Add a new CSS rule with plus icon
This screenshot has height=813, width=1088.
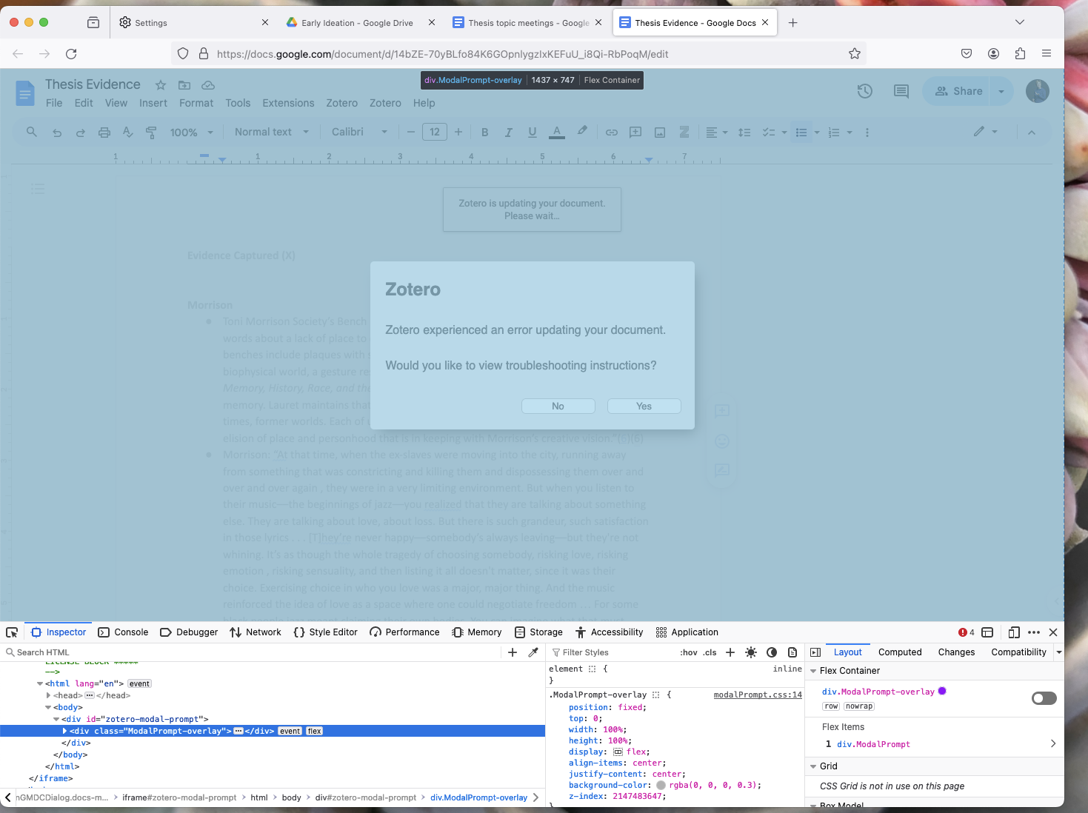point(730,652)
